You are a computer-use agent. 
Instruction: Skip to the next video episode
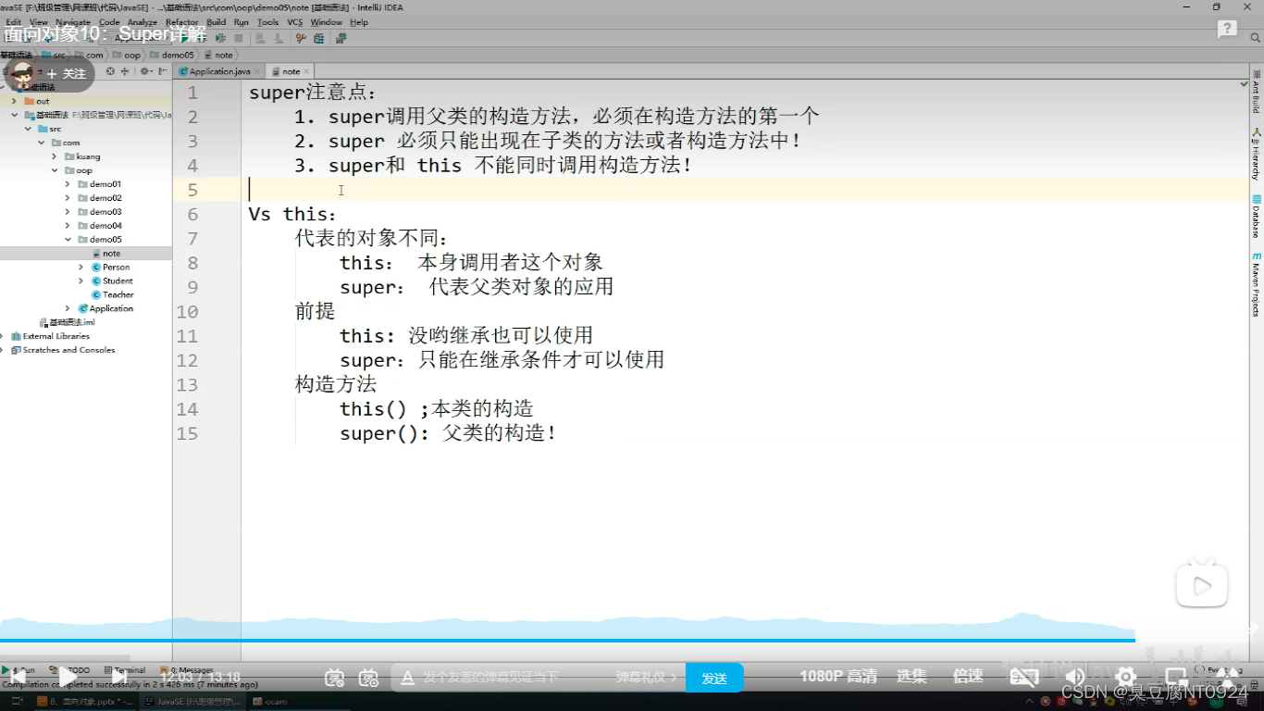tap(118, 678)
